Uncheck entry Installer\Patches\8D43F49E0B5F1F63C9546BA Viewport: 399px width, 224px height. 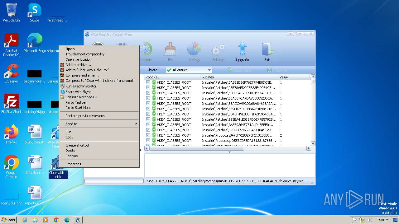(148, 114)
